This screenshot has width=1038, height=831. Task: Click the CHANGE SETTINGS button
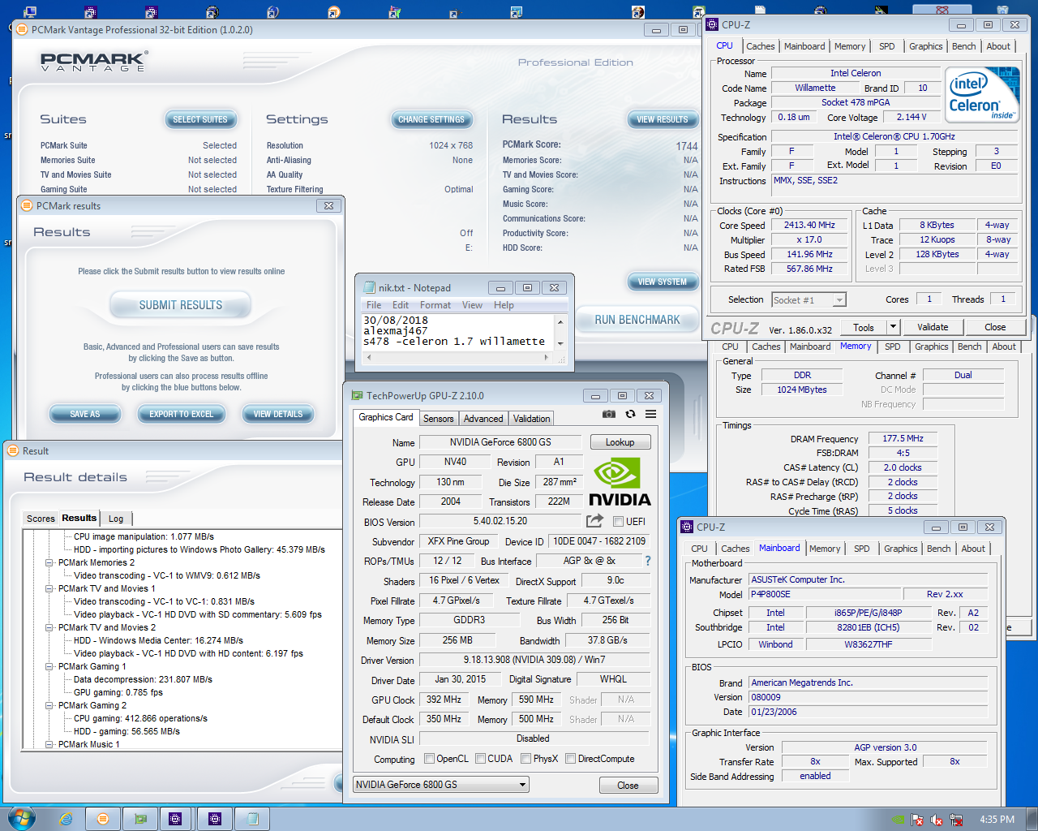[431, 119]
